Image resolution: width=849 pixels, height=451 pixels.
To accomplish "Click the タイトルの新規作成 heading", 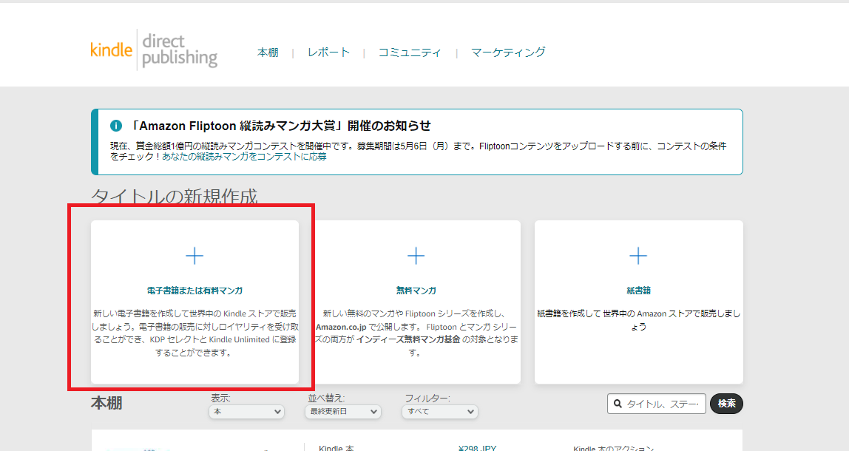I will click(x=175, y=196).
